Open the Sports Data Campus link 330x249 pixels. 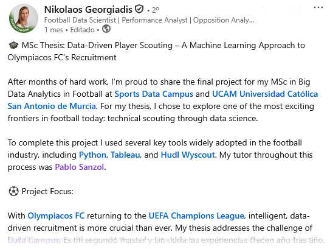[x=154, y=94]
